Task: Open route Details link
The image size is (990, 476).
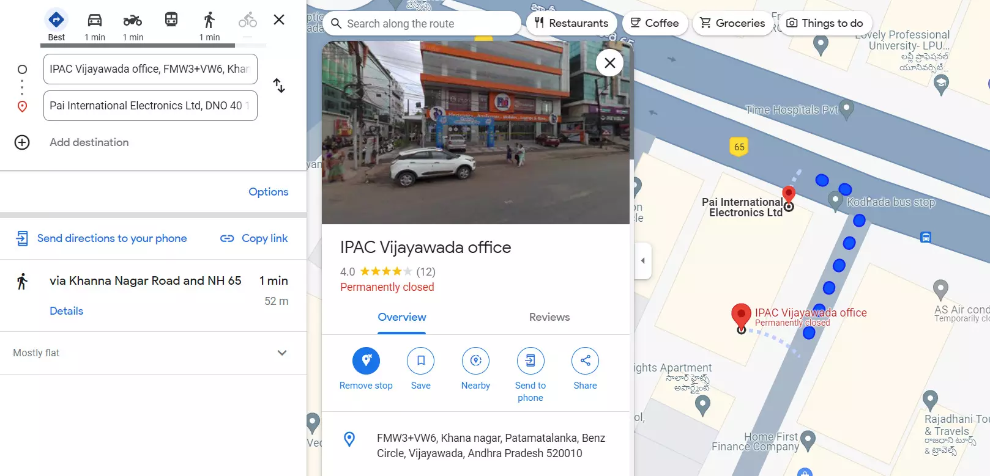Action: 66,311
